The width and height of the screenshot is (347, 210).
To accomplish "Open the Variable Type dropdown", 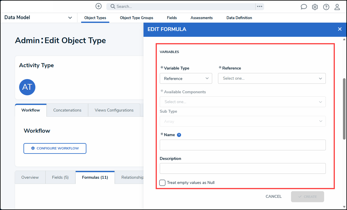I will pos(186,78).
